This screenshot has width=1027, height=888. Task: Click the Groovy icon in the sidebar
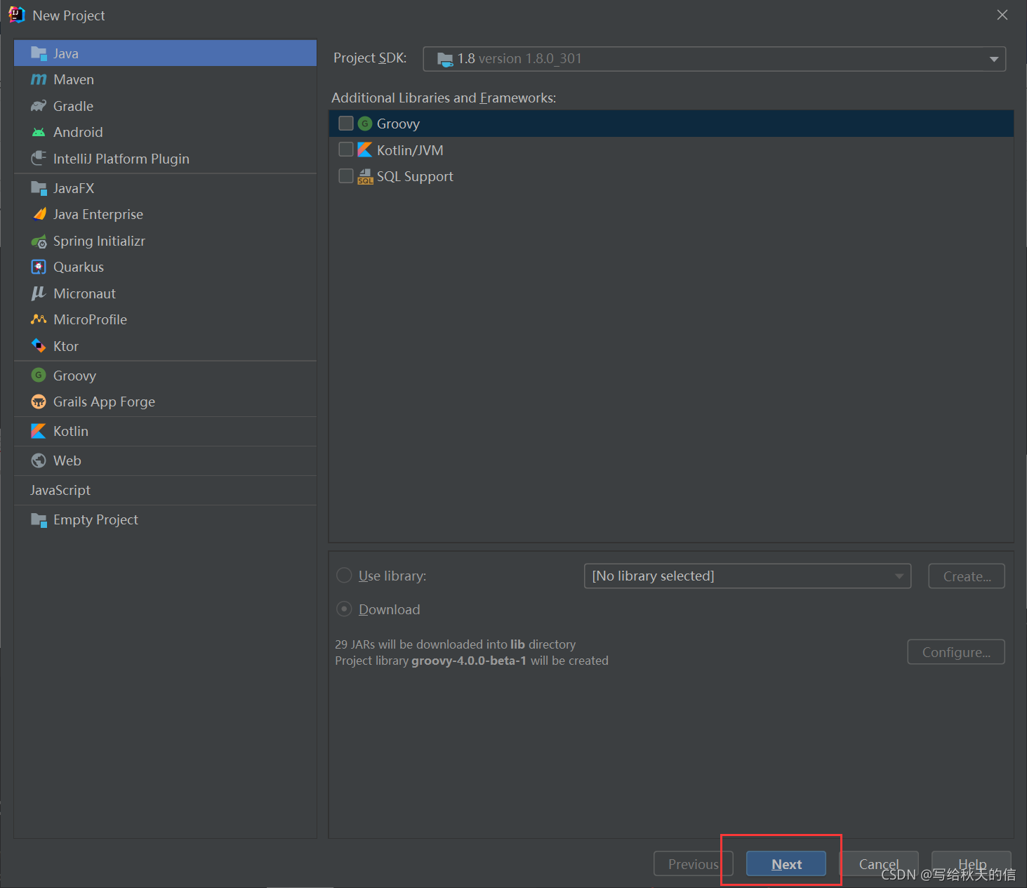(39, 376)
